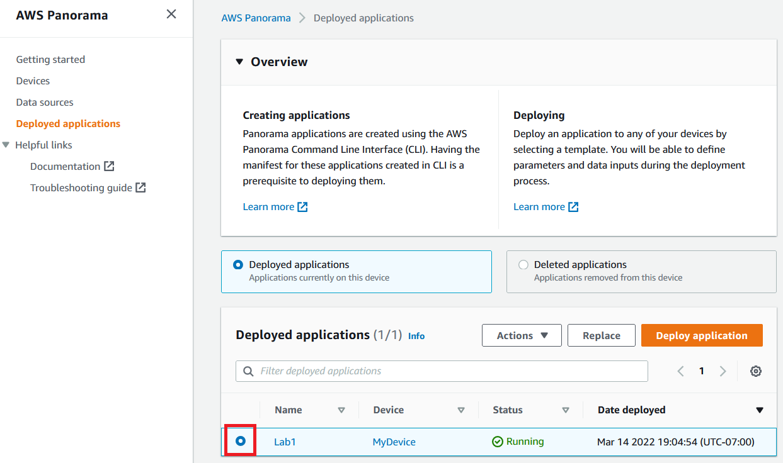Open the Lab1 application link
783x463 pixels.
point(285,442)
